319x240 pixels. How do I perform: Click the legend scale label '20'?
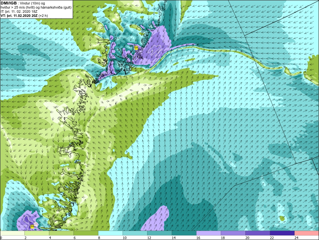(247, 238)
